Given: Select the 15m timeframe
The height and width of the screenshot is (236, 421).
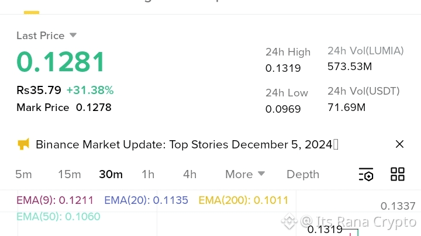Looking at the screenshot, I should click(x=69, y=174).
